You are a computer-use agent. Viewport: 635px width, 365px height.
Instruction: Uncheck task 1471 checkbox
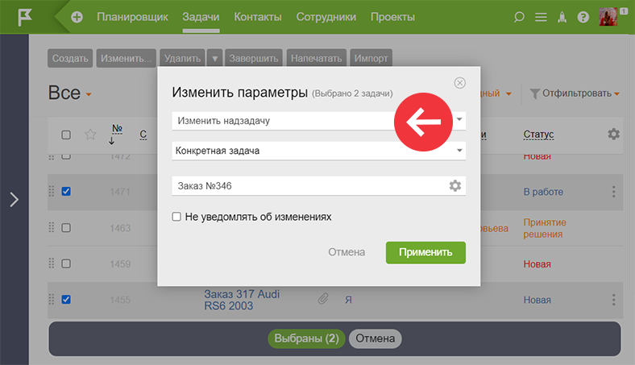tap(66, 191)
